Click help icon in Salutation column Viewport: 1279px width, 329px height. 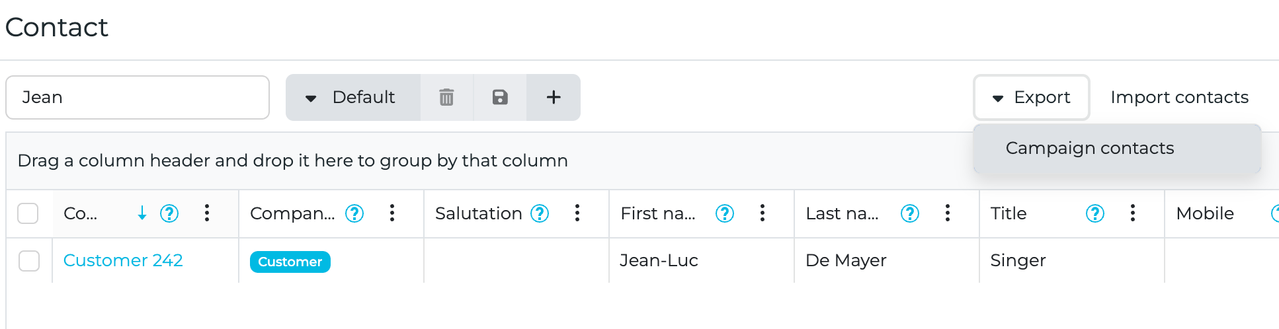(x=540, y=213)
